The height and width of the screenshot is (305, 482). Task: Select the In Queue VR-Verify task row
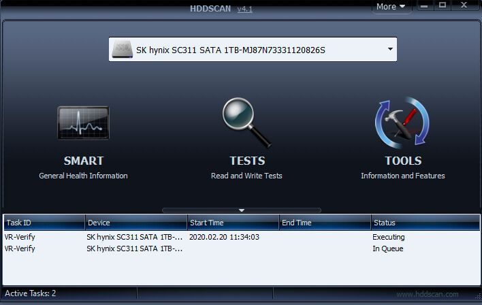241,248
